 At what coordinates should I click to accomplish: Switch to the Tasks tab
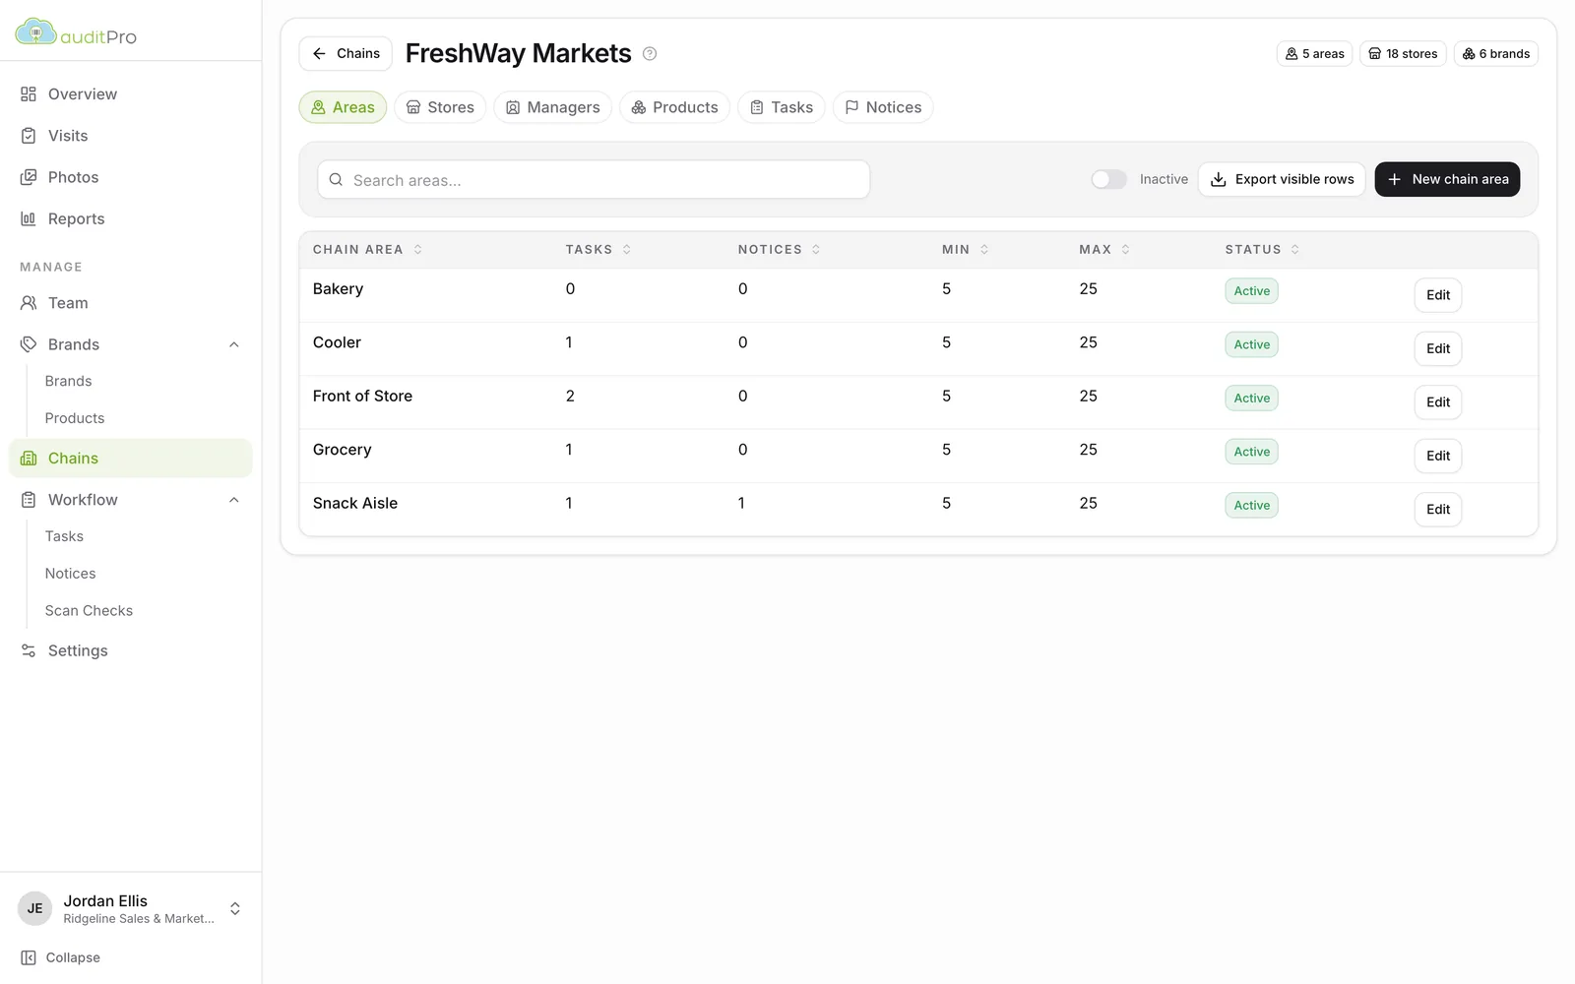coord(782,107)
